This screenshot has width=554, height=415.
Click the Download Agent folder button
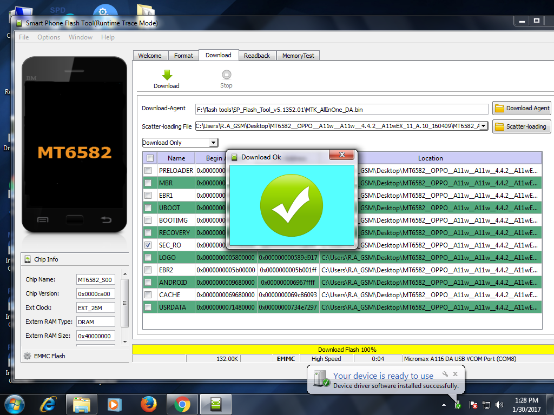[522, 108]
